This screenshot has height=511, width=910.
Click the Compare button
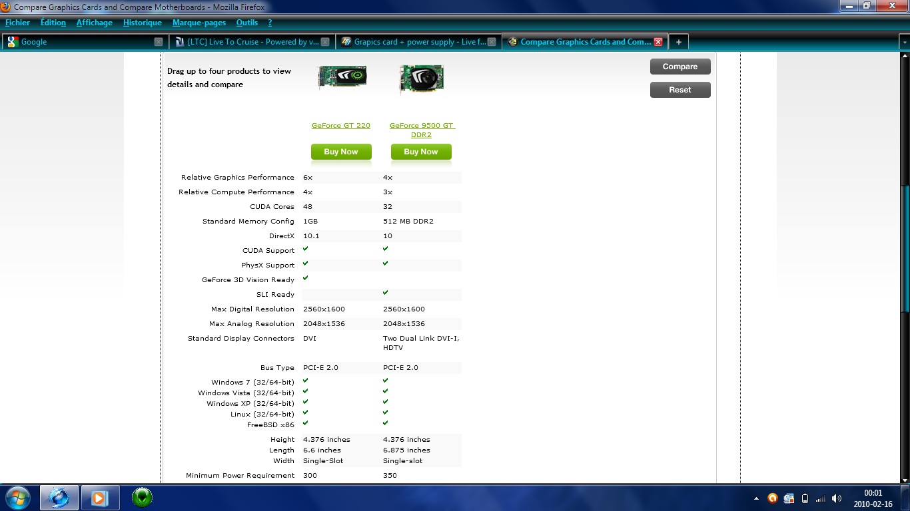pyautogui.click(x=680, y=67)
